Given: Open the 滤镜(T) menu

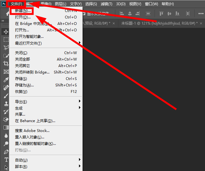Looking at the screenshot, I should 106,4.
